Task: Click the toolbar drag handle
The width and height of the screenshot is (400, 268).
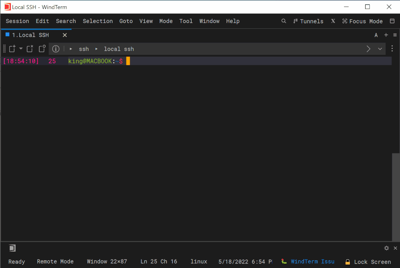Action: click(4, 49)
